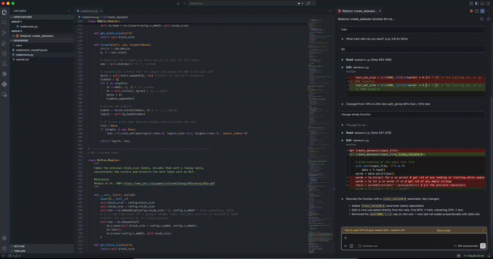Click the Claude spark icon beside split editor
The image size is (493, 259).
tap(471, 11)
